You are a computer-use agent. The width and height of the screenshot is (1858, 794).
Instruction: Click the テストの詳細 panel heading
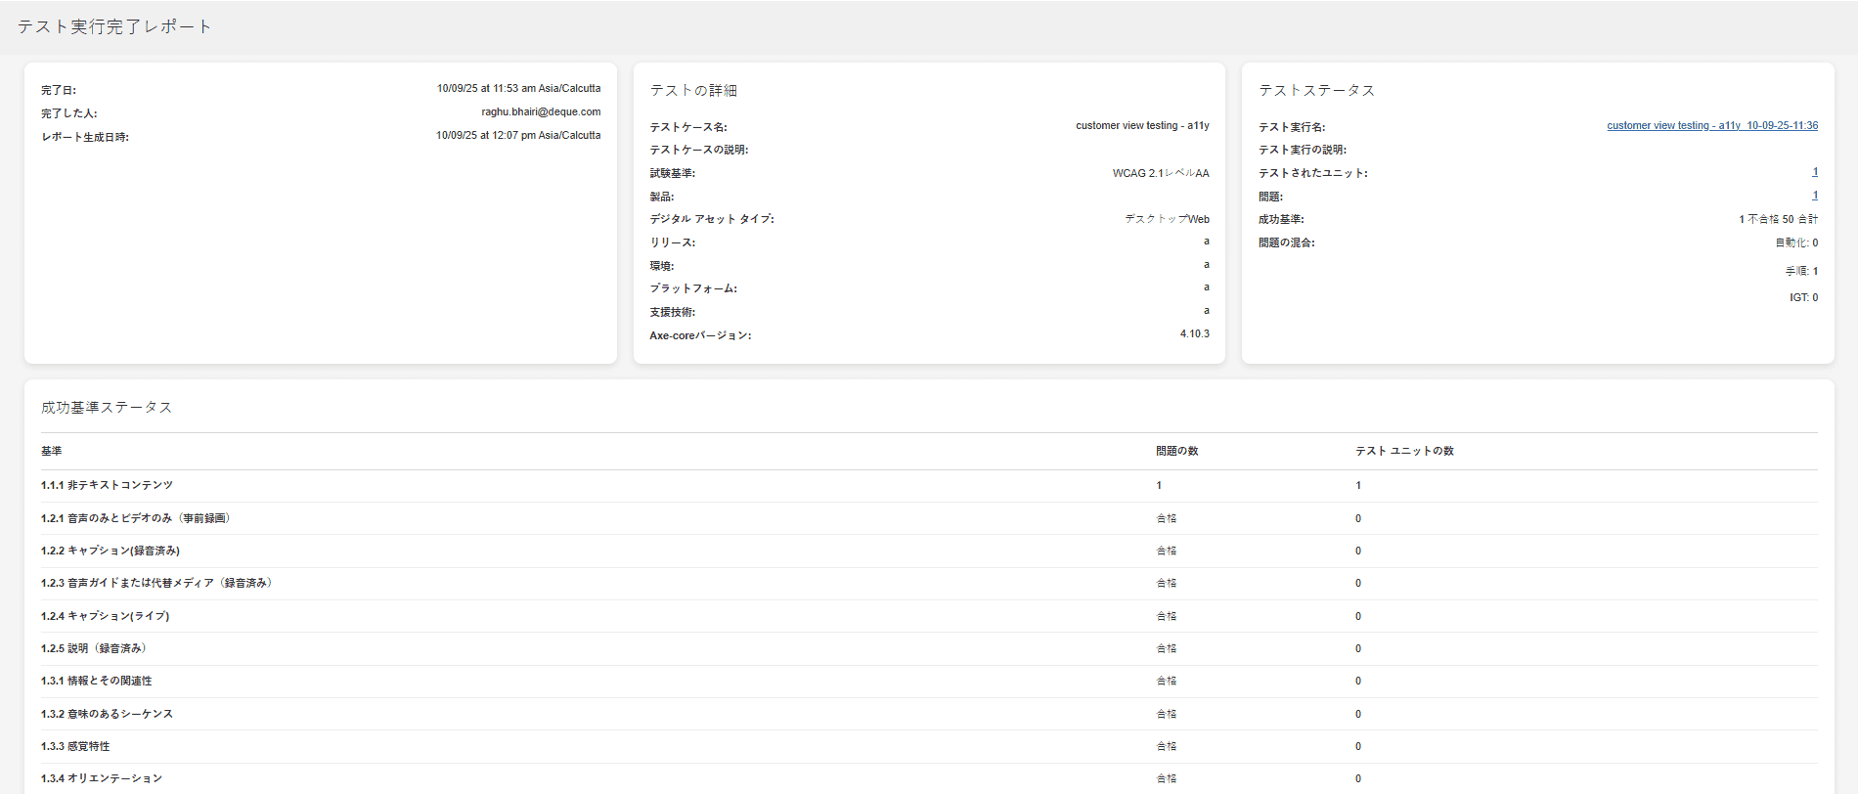click(693, 90)
